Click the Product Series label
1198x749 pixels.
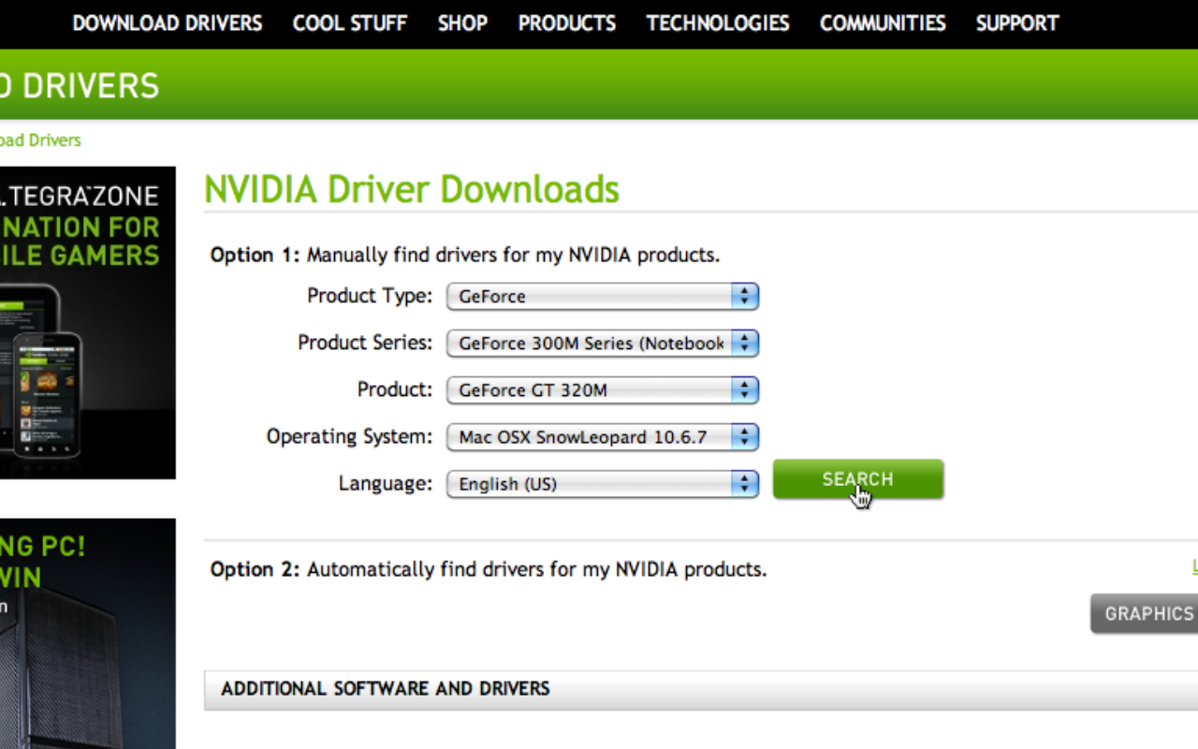pos(365,343)
